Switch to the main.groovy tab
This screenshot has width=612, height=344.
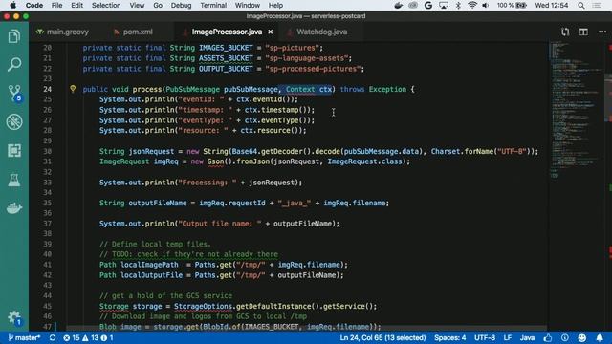pyautogui.click(x=62, y=32)
